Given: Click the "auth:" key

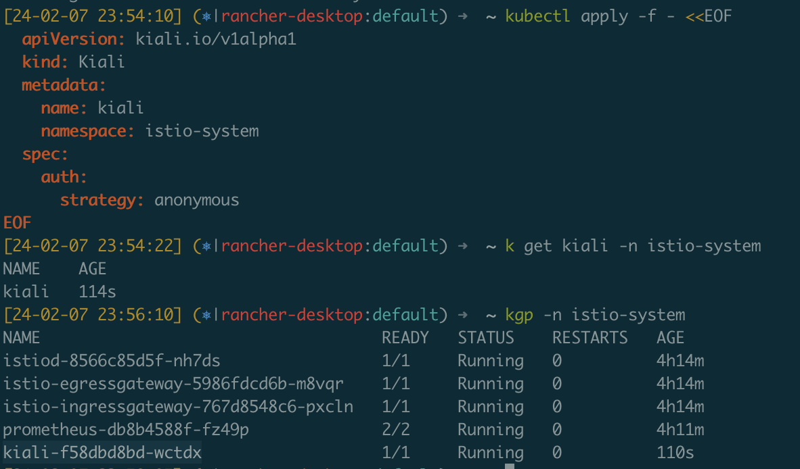Looking at the screenshot, I should [x=64, y=177].
